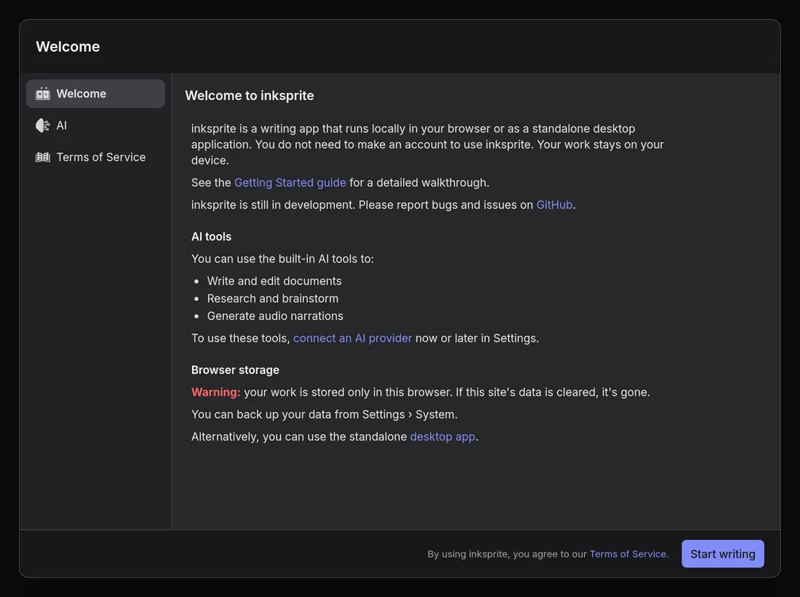Click the Welcome icon in the sidebar

pyautogui.click(x=43, y=94)
